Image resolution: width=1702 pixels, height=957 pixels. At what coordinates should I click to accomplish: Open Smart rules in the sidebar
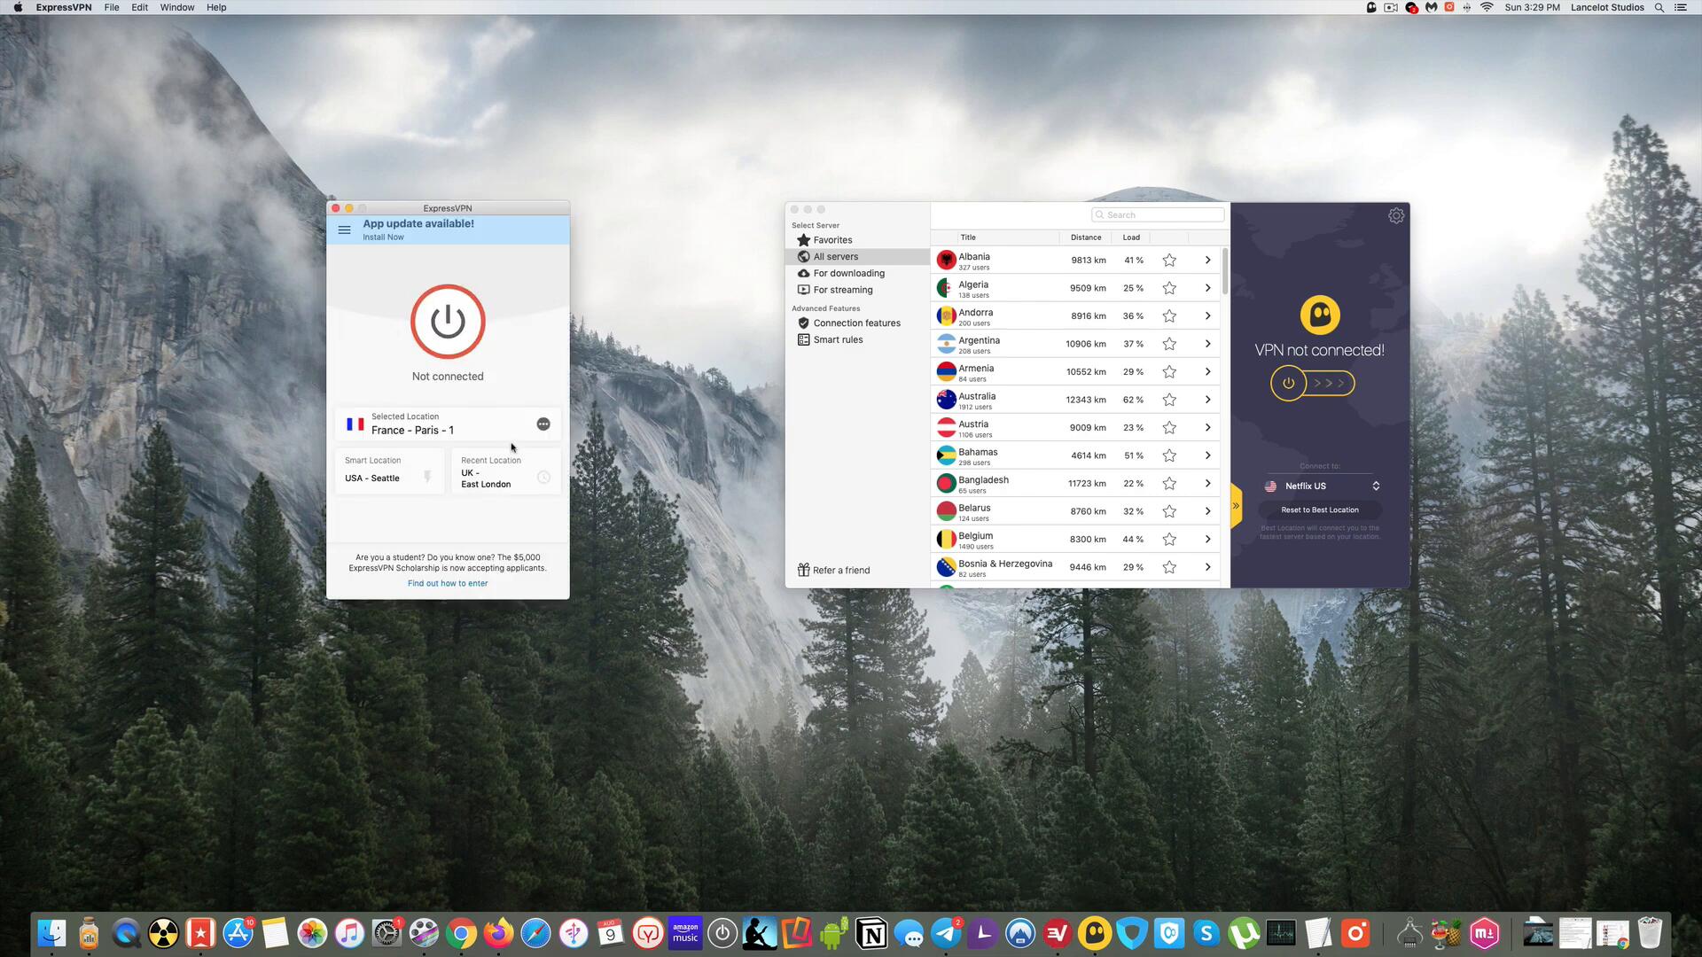tap(837, 339)
